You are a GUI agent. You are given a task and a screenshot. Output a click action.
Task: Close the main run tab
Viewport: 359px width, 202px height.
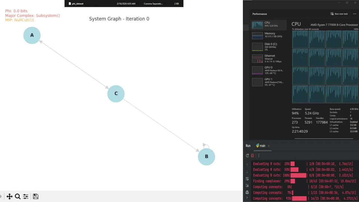pos(268,146)
